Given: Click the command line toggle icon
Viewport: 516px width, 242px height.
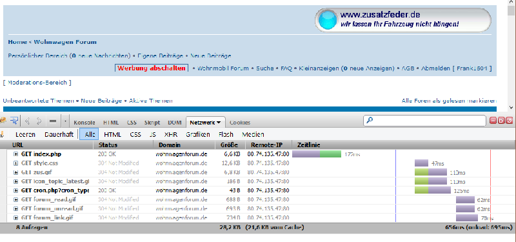Looking at the screenshot, I should 53,121.
